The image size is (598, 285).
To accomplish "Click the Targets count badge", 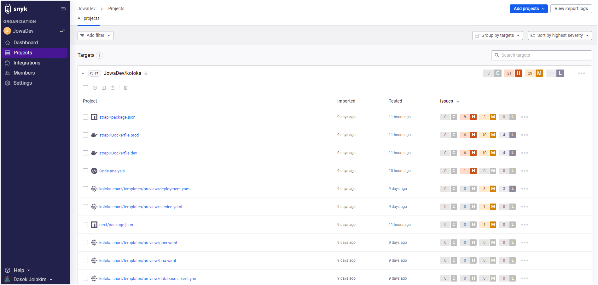I will pyautogui.click(x=100, y=55).
